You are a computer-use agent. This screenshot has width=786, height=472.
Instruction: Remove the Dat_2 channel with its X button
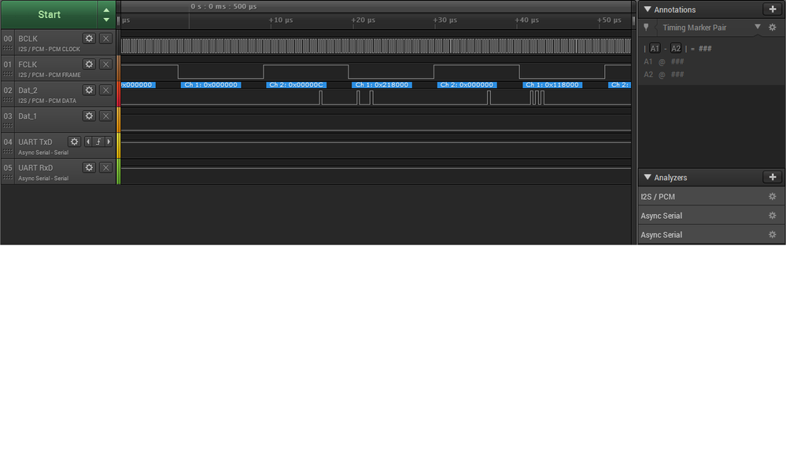point(105,90)
